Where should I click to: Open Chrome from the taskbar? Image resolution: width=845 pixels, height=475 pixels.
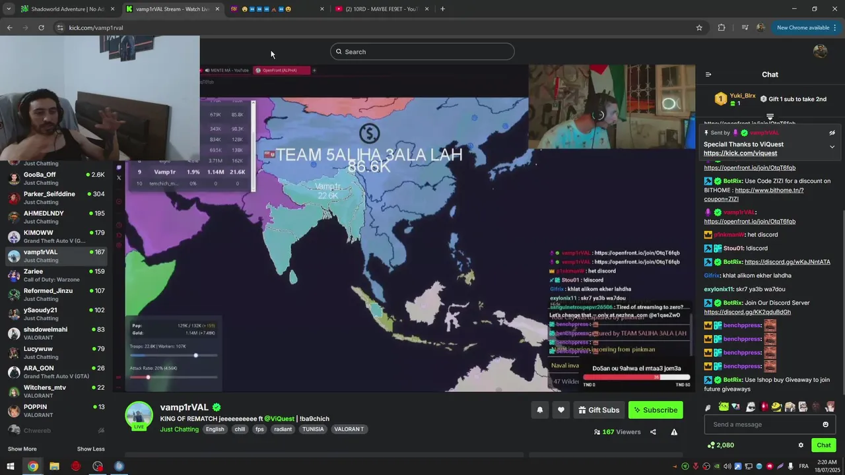[32, 466]
